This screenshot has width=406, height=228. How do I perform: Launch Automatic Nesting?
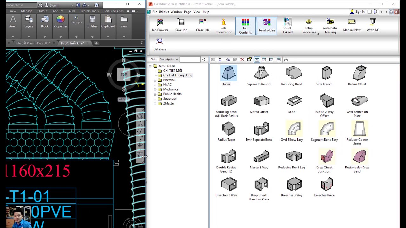pyautogui.click(x=330, y=26)
